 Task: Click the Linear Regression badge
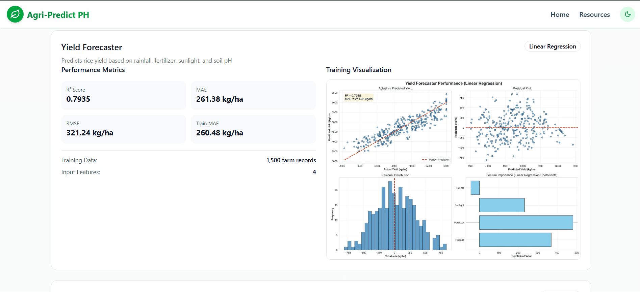(x=553, y=46)
